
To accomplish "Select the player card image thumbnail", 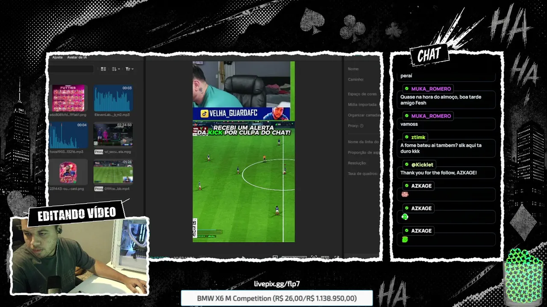I will [x=68, y=172].
